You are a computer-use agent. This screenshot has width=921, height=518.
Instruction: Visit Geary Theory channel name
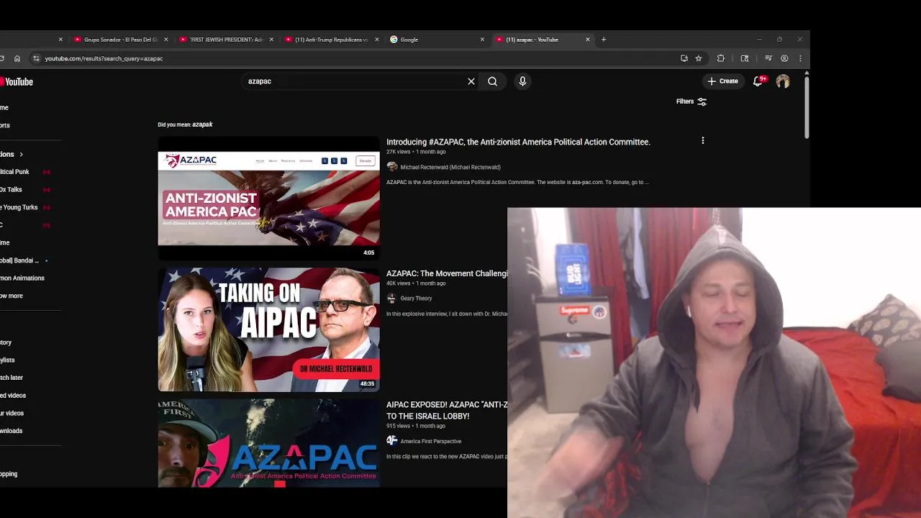(x=416, y=298)
